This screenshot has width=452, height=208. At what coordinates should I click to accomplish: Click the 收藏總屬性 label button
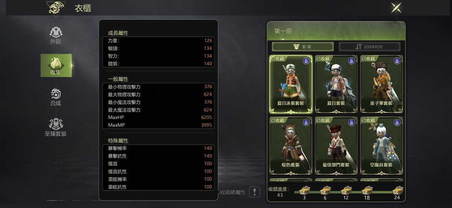tap(233, 192)
